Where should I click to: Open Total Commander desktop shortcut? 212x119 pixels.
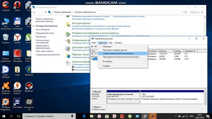[17, 23]
